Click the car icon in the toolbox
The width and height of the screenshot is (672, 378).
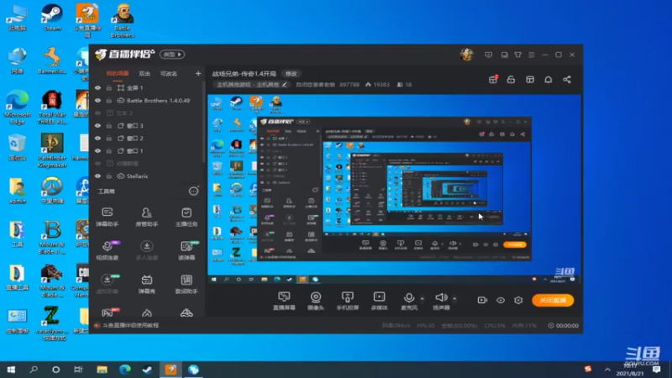pyautogui.click(x=186, y=313)
